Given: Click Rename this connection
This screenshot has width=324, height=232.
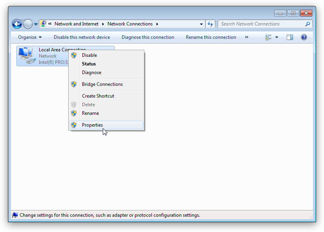Looking at the screenshot, I should pos(211,37).
